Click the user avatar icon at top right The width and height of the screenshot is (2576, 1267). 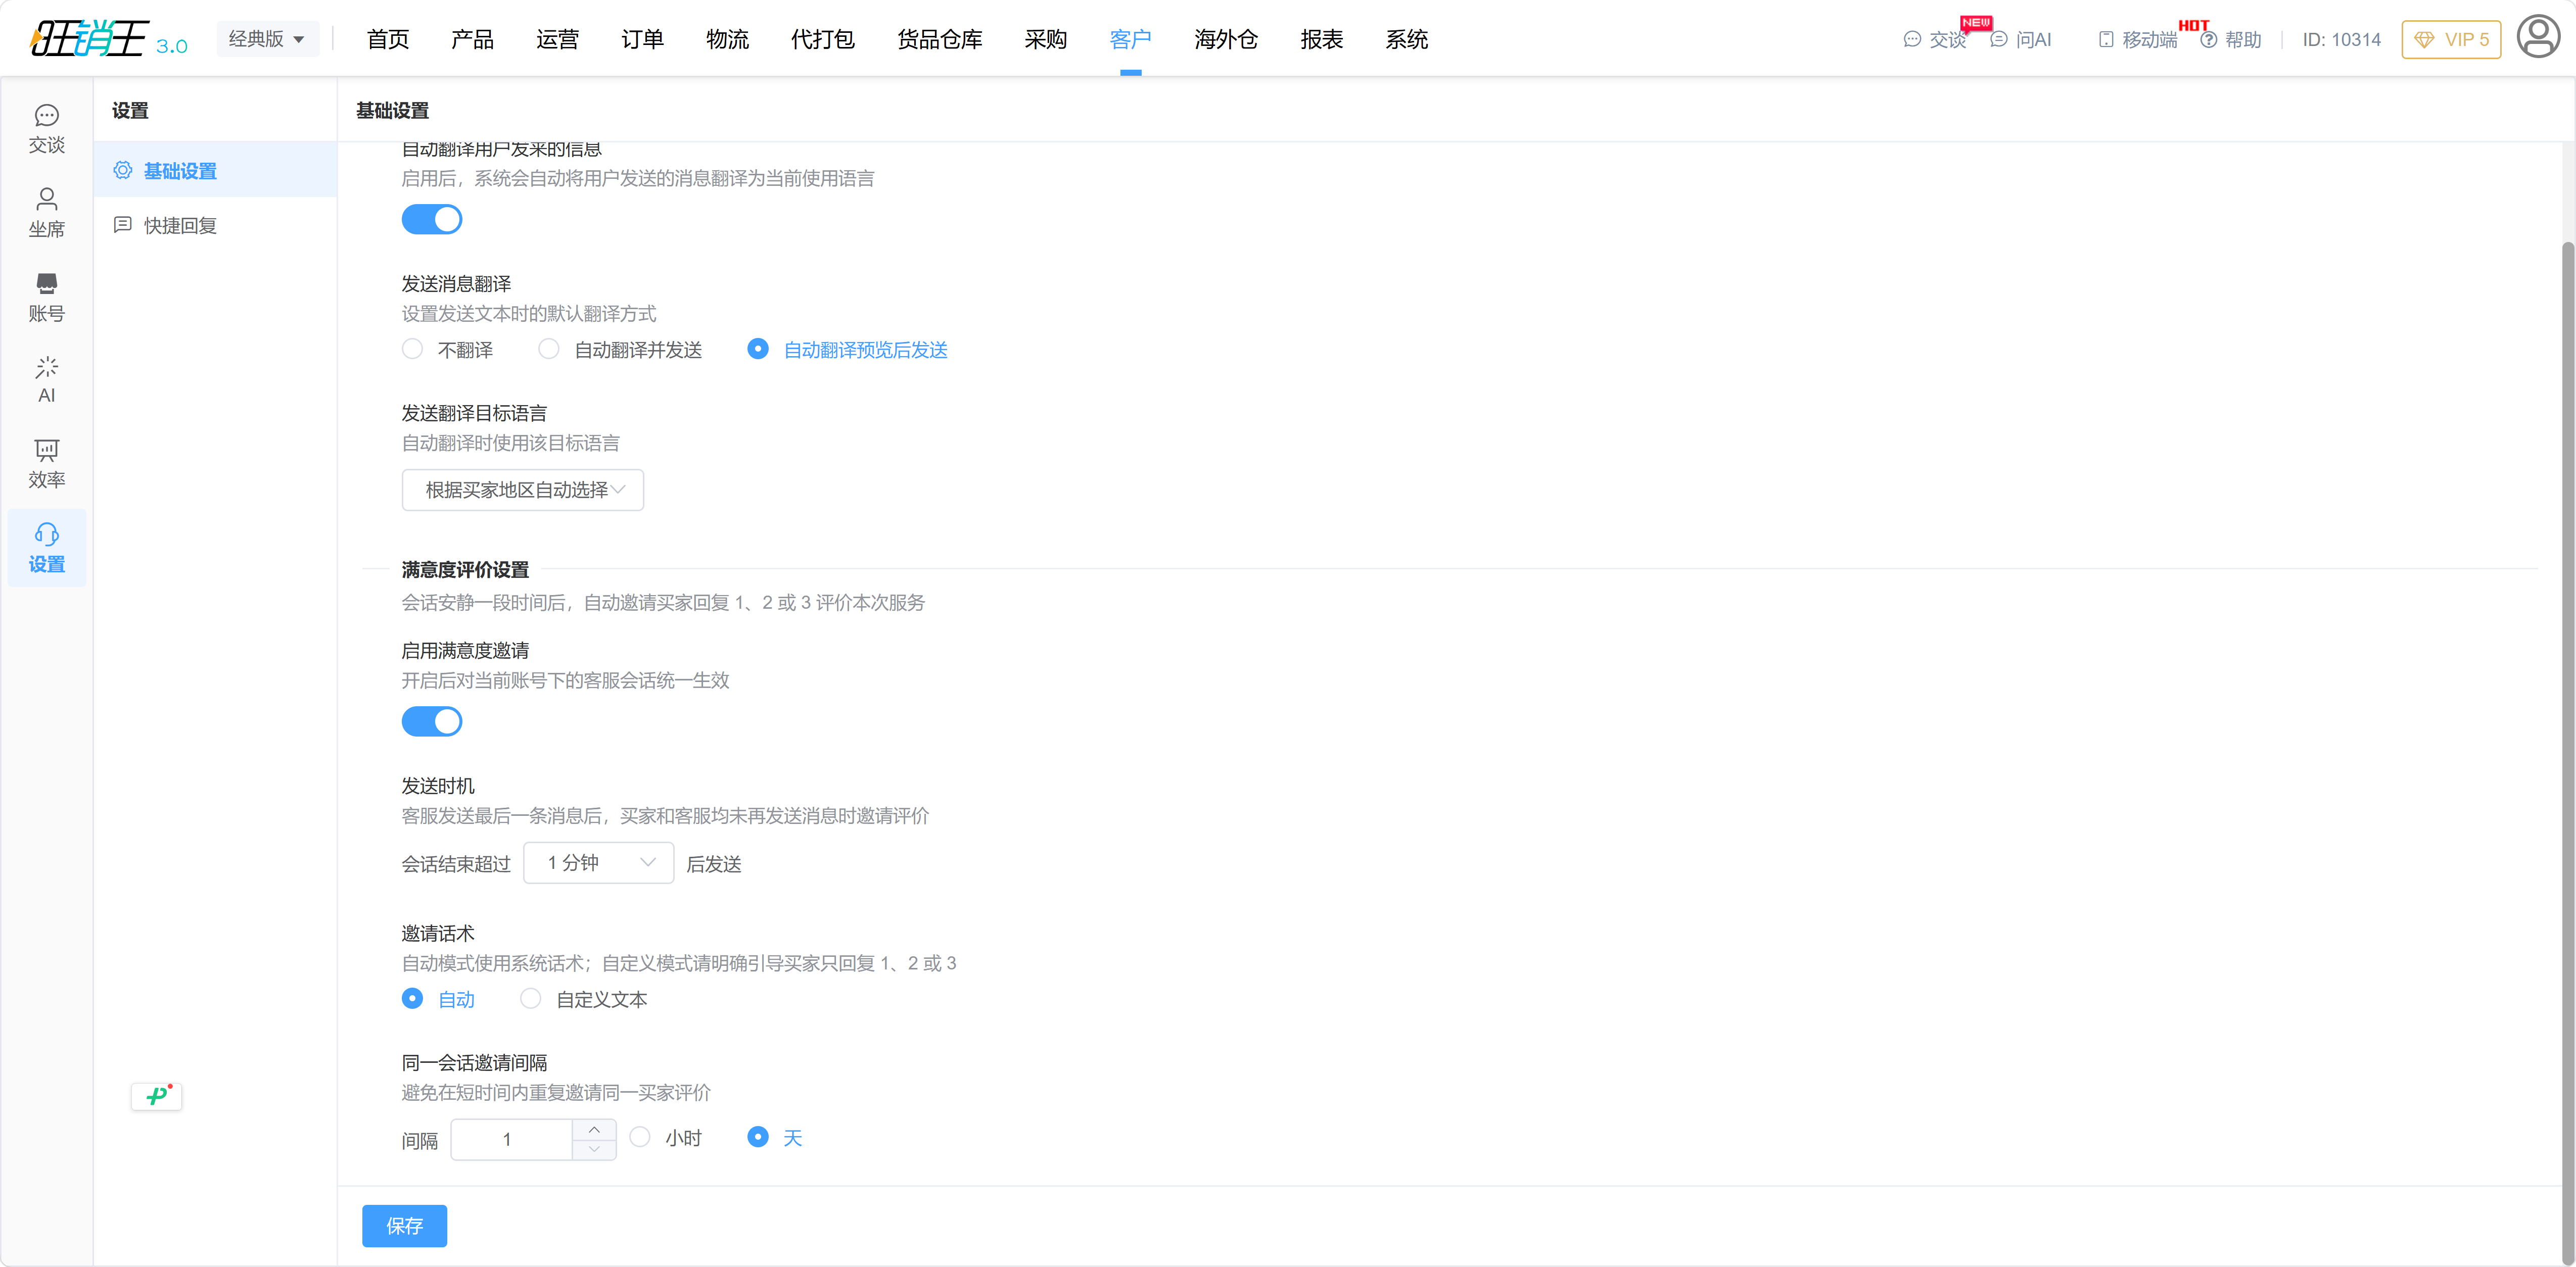(x=2538, y=38)
